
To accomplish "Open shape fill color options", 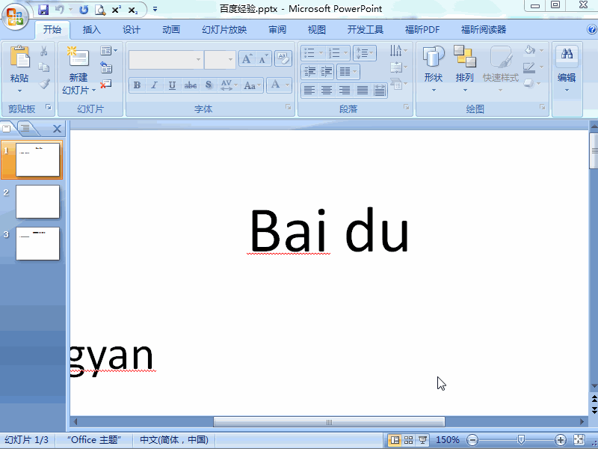I will tap(533, 50).
